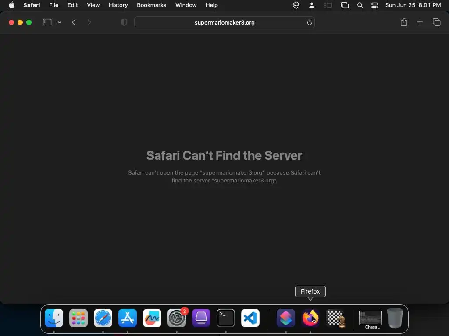The image size is (449, 336).
Task: Open Launchpad from the Dock
Action: click(x=78, y=318)
